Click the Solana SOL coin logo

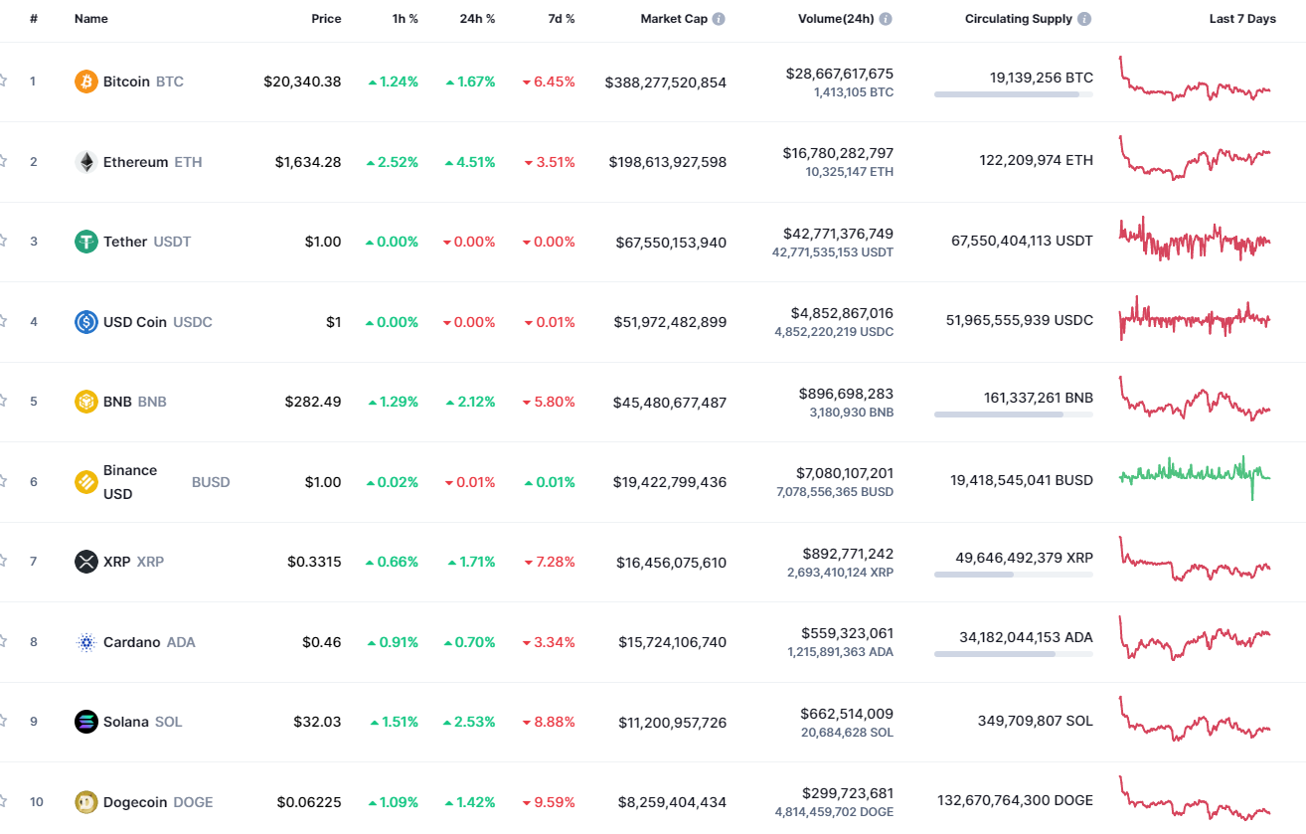coord(84,722)
